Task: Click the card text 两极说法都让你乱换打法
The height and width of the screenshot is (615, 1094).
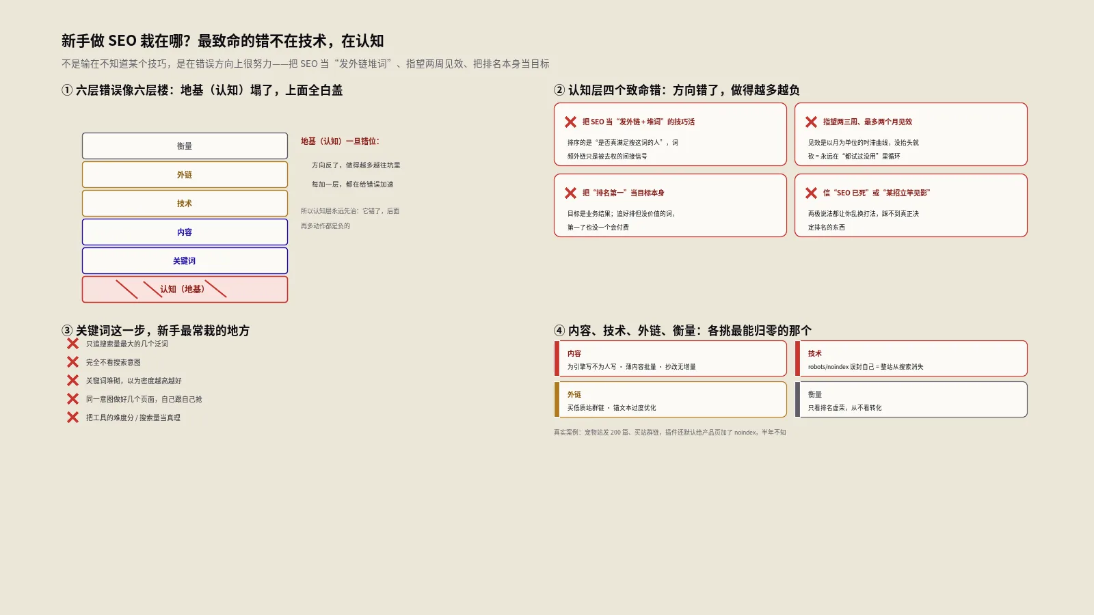Action: [x=864, y=221]
